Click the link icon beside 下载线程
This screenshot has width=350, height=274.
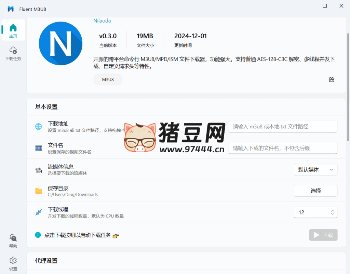[38, 212]
